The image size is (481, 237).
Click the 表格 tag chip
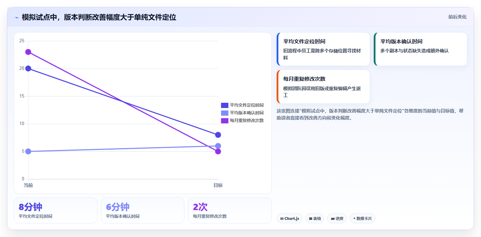(315, 218)
